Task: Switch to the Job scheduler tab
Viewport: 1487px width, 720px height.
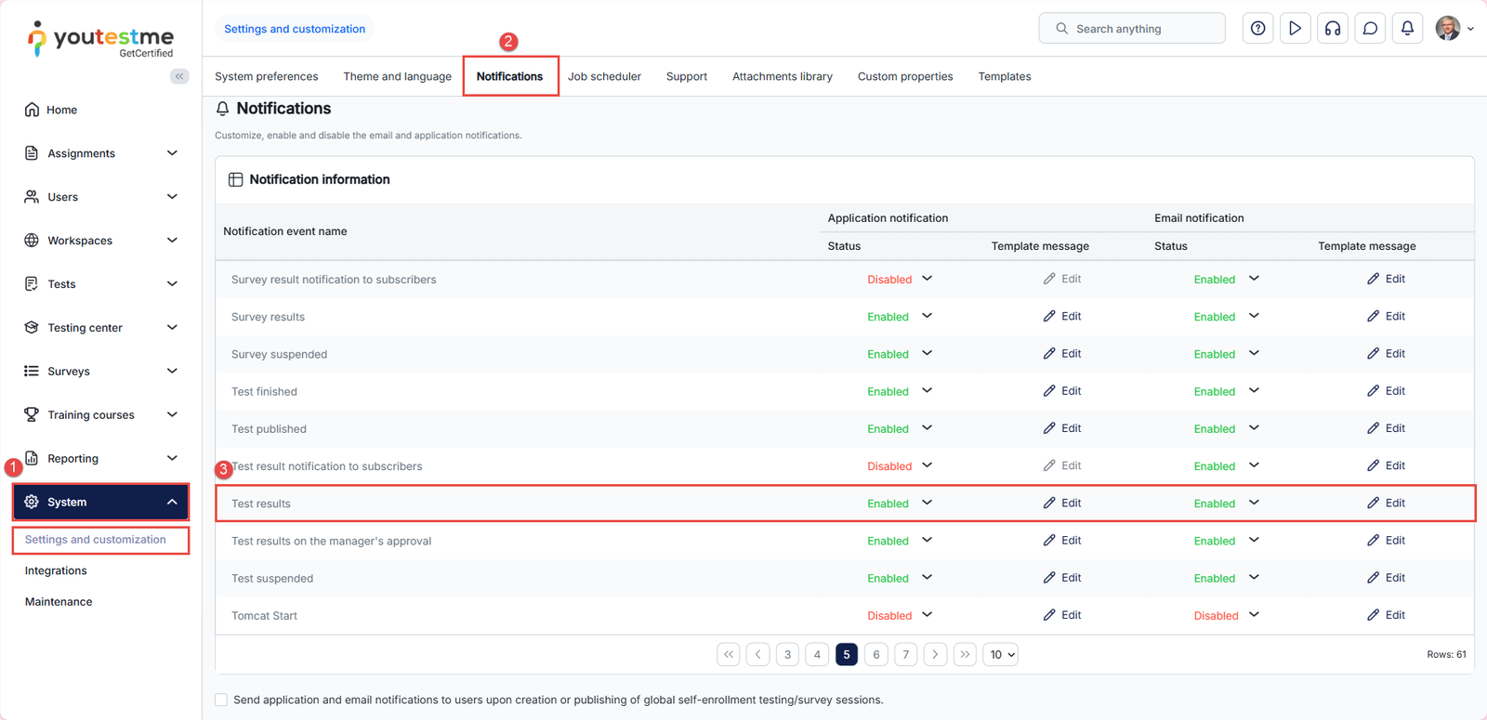Action: [x=604, y=76]
